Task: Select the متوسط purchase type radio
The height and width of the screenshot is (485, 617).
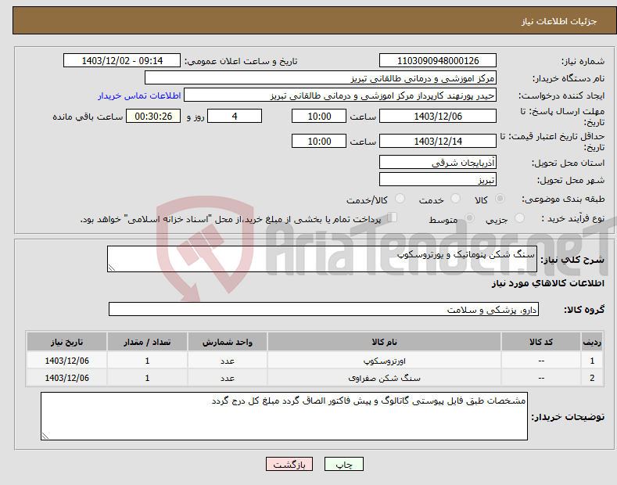Action: click(469, 217)
